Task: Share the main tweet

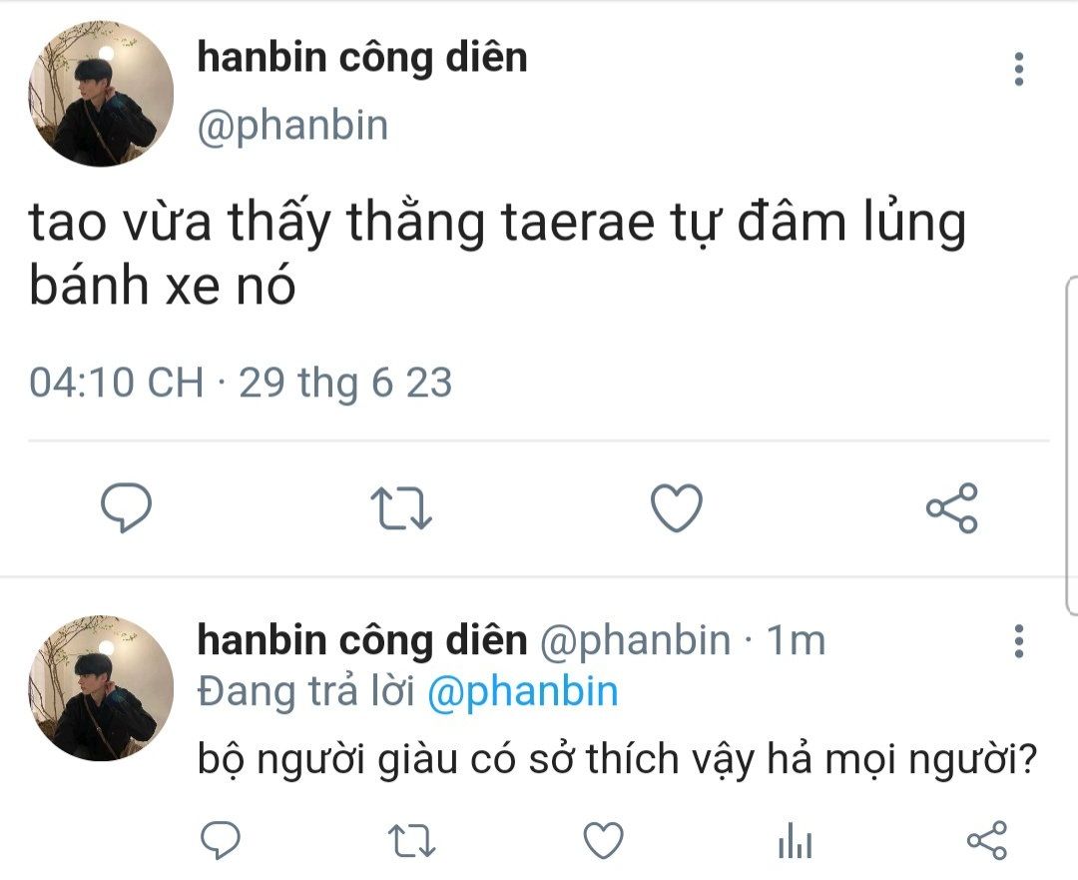Action: [x=951, y=507]
